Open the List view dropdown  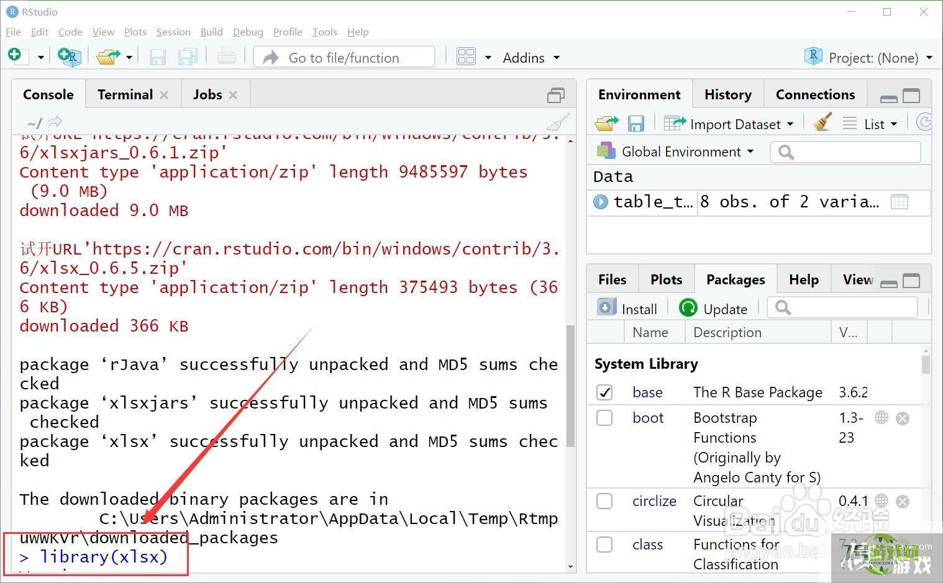[x=870, y=124]
